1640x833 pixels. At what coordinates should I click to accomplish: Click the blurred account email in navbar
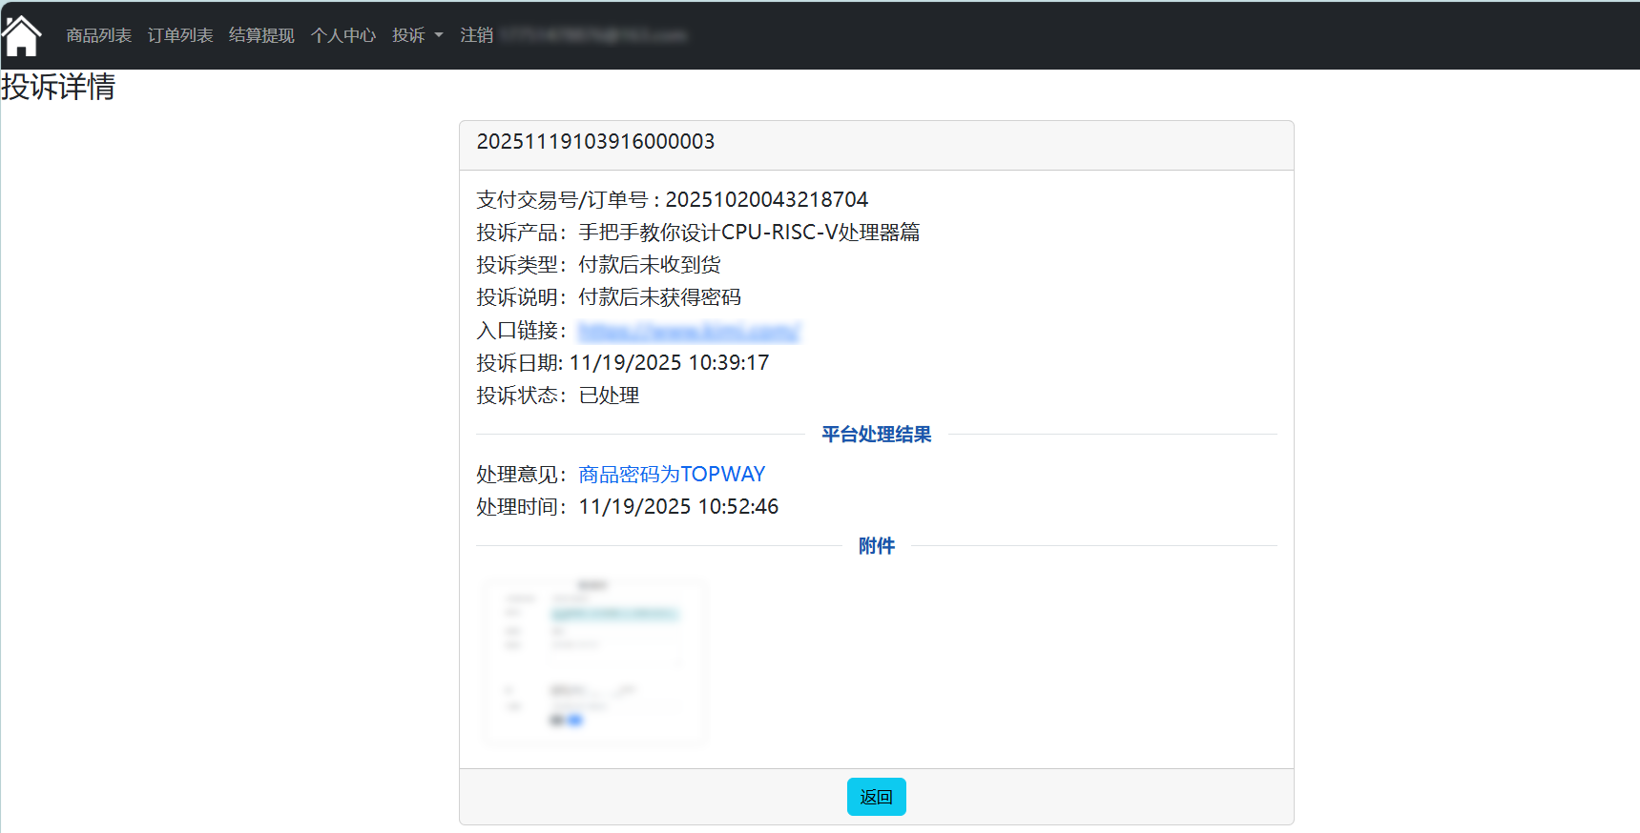[593, 35]
